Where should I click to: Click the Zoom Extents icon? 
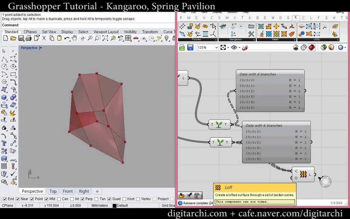pos(105,38)
